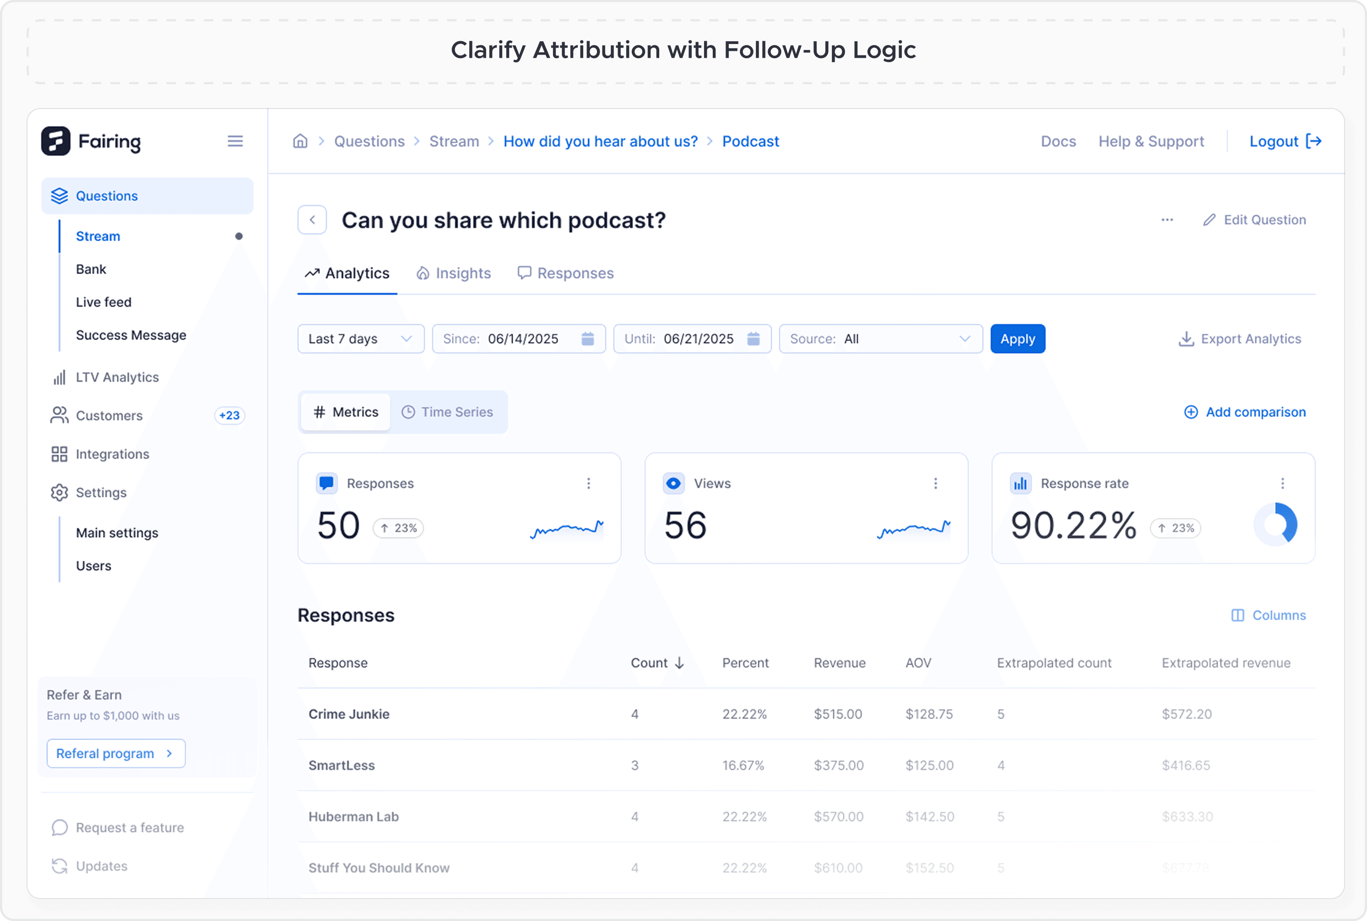Click the Updates refresh icon
Viewport: 1367px width, 921px height.
[60, 866]
